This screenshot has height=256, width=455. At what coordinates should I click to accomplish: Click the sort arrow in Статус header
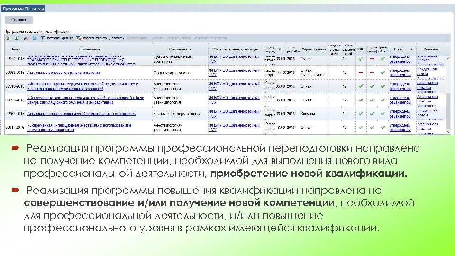(411, 49)
